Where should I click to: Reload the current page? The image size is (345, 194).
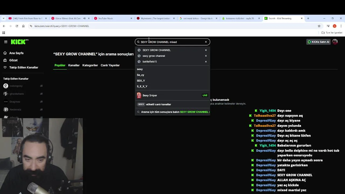coord(17,26)
